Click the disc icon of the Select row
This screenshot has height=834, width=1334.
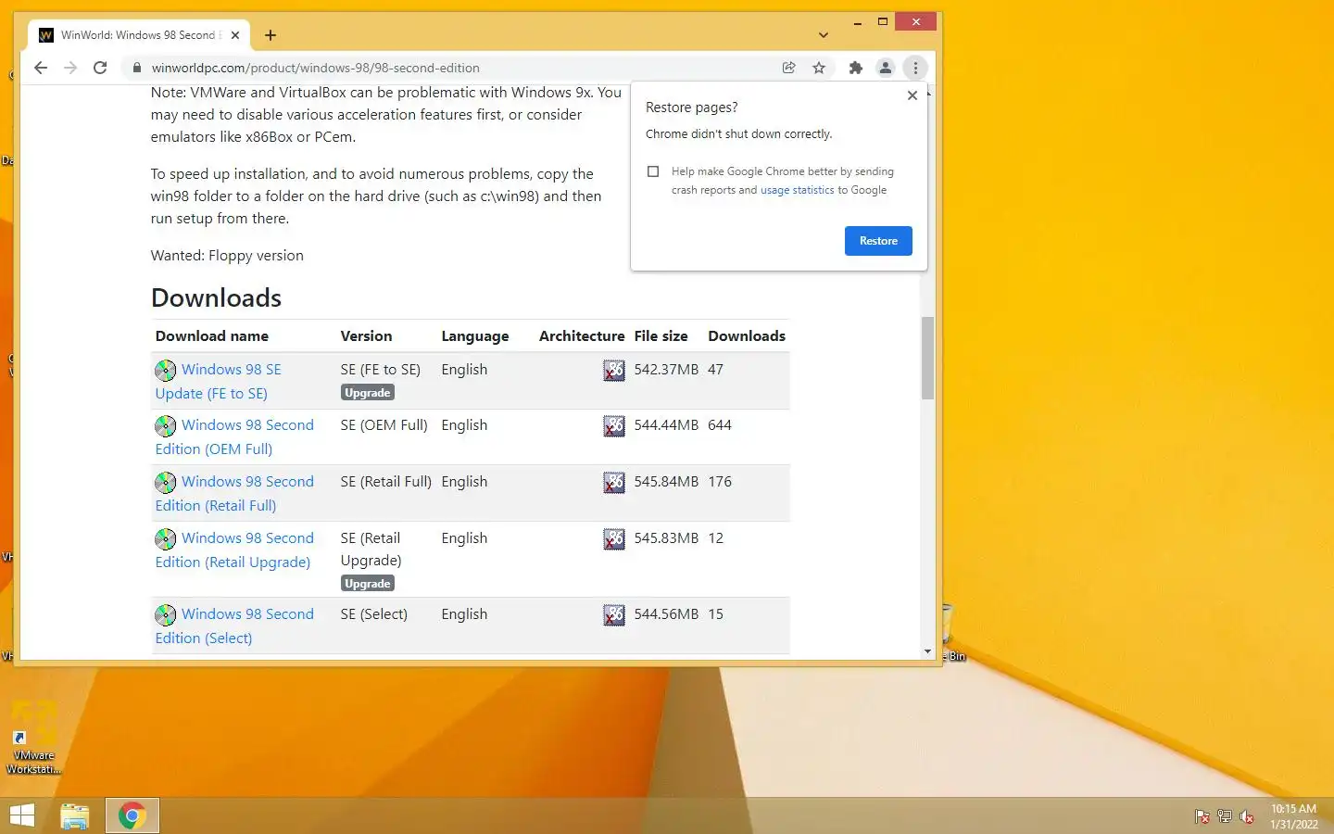(x=165, y=615)
